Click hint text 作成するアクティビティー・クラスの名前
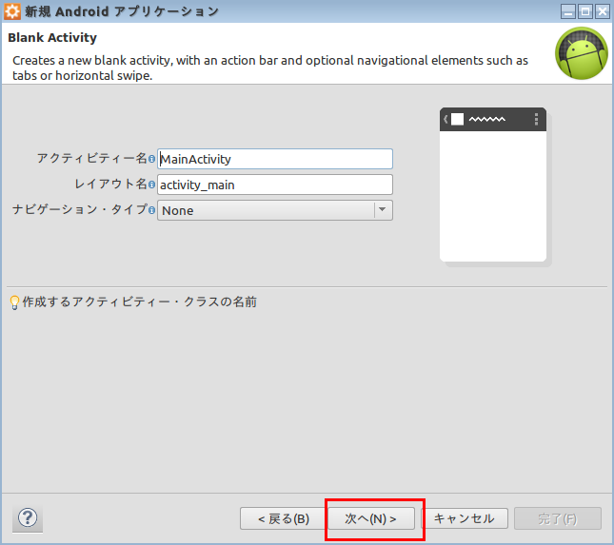The height and width of the screenshot is (545, 614). click(139, 302)
